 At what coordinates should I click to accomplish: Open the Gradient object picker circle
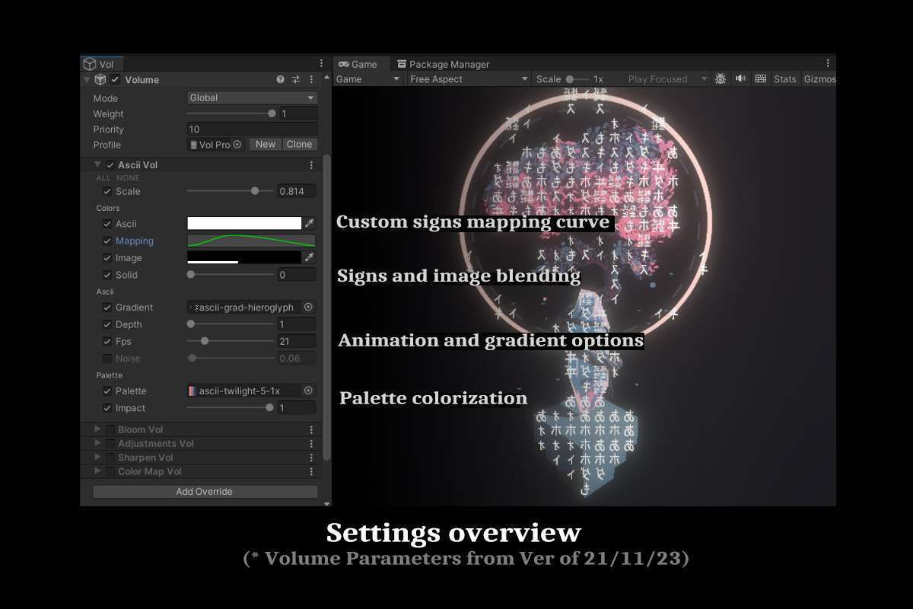pos(308,307)
